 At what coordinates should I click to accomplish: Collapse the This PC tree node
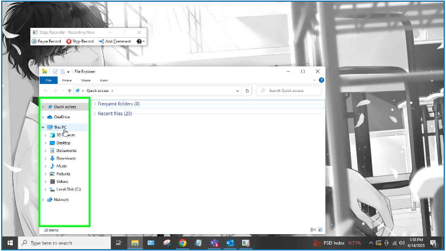point(43,128)
